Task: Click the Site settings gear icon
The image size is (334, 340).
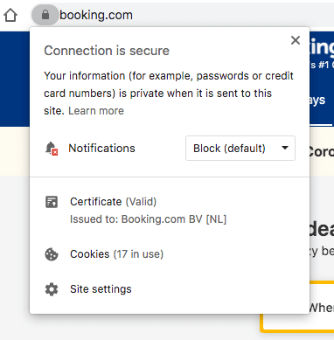Action: pyautogui.click(x=52, y=289)
